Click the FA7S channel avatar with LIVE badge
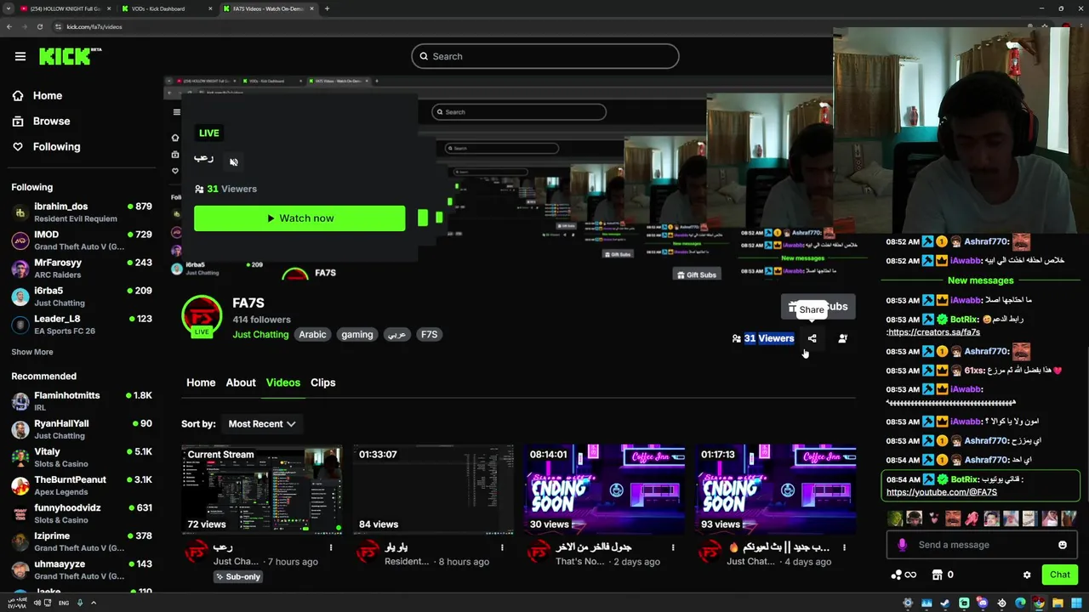1089x612 pixels. point(202,316)
